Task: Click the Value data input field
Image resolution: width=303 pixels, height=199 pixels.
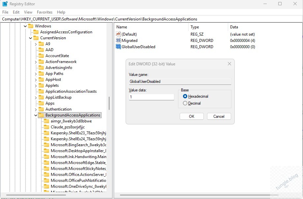Action: click(152, 97)
